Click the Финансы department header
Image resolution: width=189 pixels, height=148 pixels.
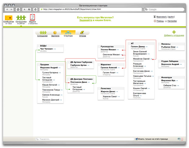[166, 44]
